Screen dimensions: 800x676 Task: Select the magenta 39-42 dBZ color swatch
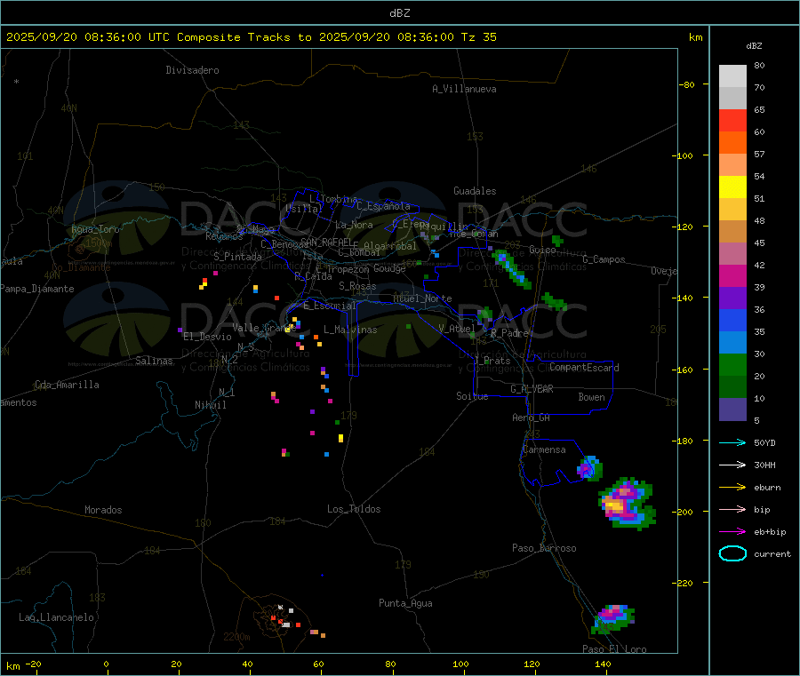point(732,275)
